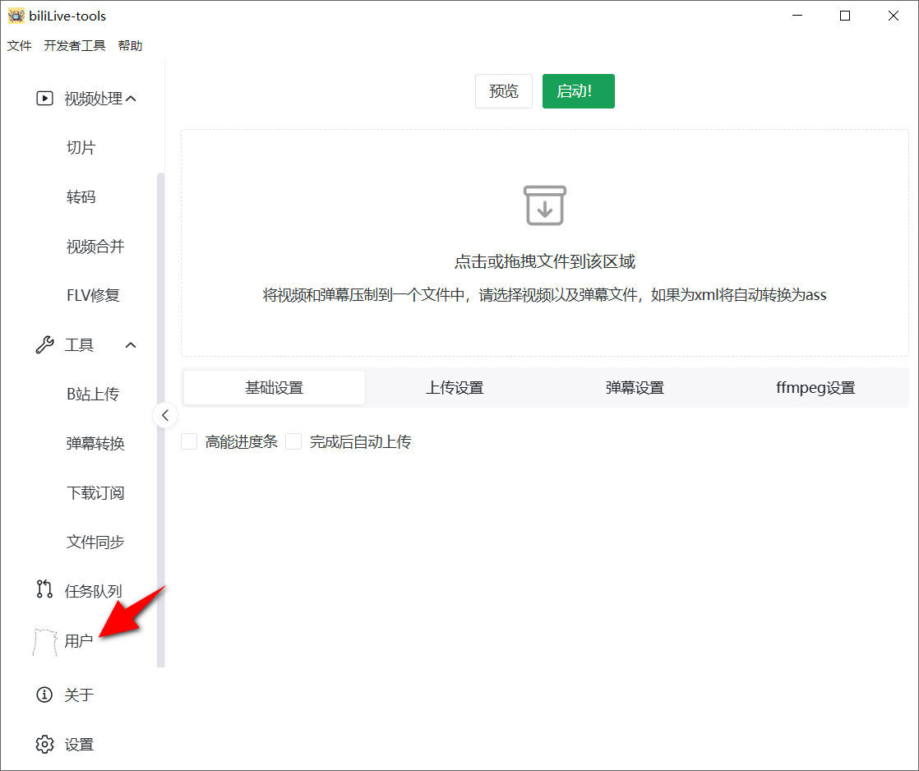This screenshot has width=919, height=771.
Task: Switch to the ffmpeg设置 tab
Action: point(815,387)
